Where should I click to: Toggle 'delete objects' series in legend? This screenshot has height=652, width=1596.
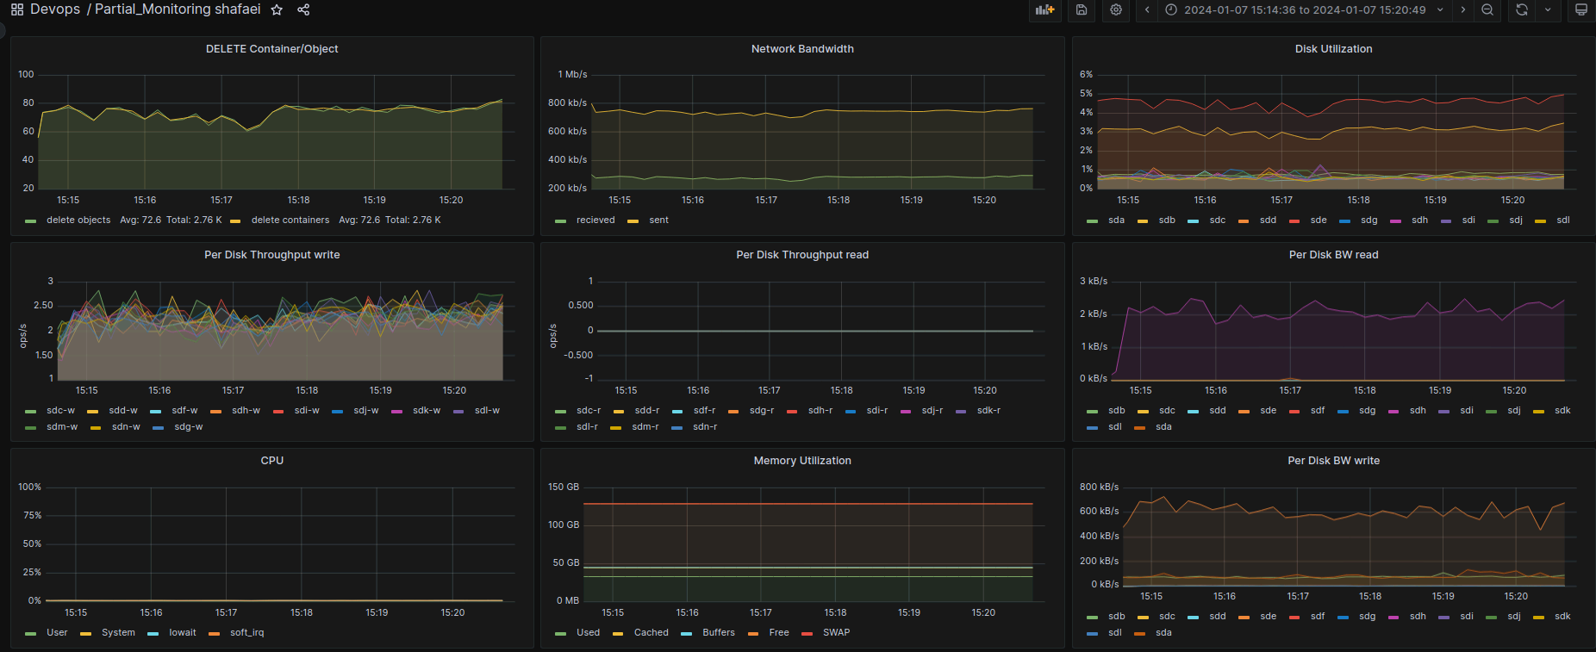[78, 220]
